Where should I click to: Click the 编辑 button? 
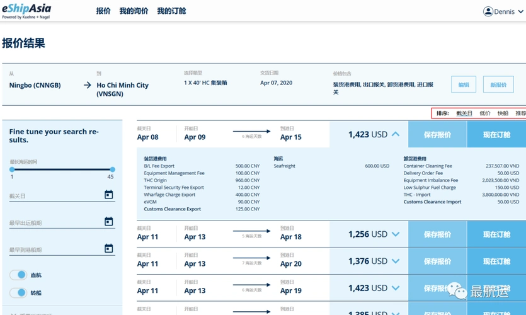click(464, 84)
